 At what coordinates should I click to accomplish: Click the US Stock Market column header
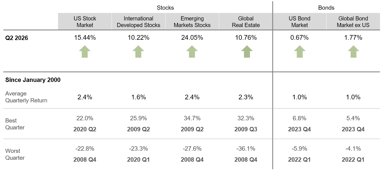click(85, 22)
